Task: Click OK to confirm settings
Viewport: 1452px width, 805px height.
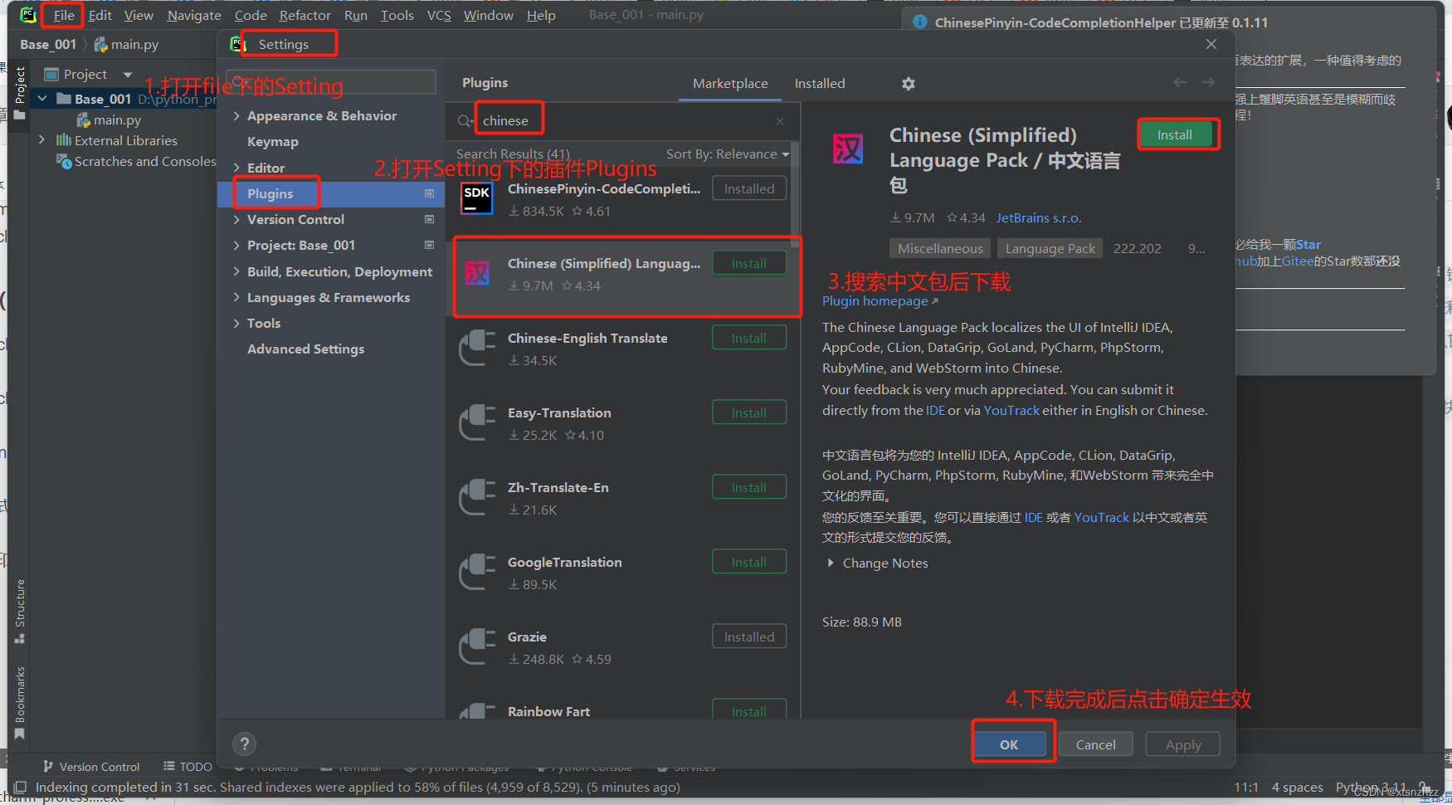Action: coord(1009,744)
